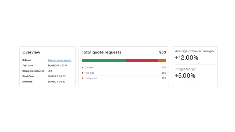
Task: Click the Start Date value 26/08/23, 00:03
Action: (x=57, y=76)
